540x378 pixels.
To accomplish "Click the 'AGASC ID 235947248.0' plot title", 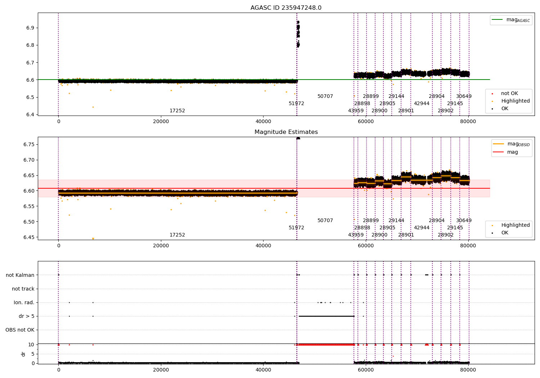I will point(286,8).
